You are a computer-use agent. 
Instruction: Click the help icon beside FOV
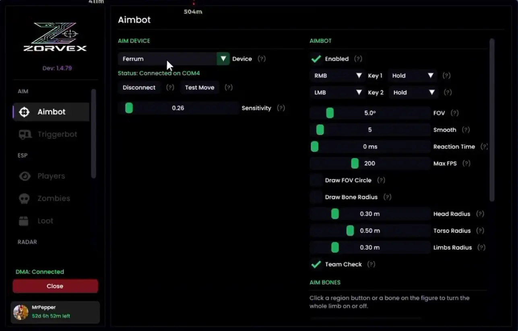pos(454,113)
